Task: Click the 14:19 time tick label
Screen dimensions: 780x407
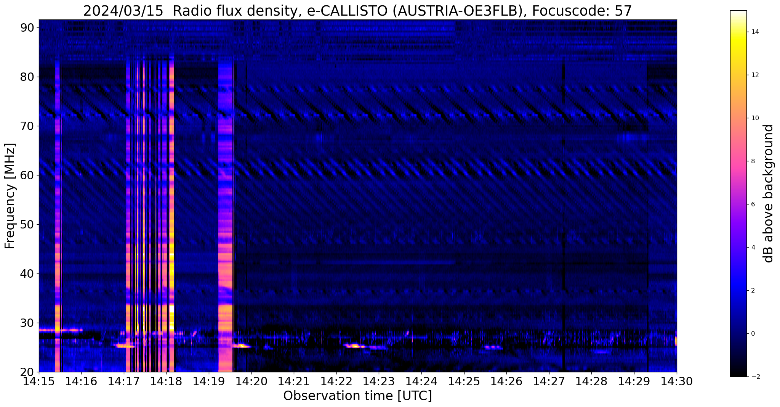Action: (x=209, y=381)
